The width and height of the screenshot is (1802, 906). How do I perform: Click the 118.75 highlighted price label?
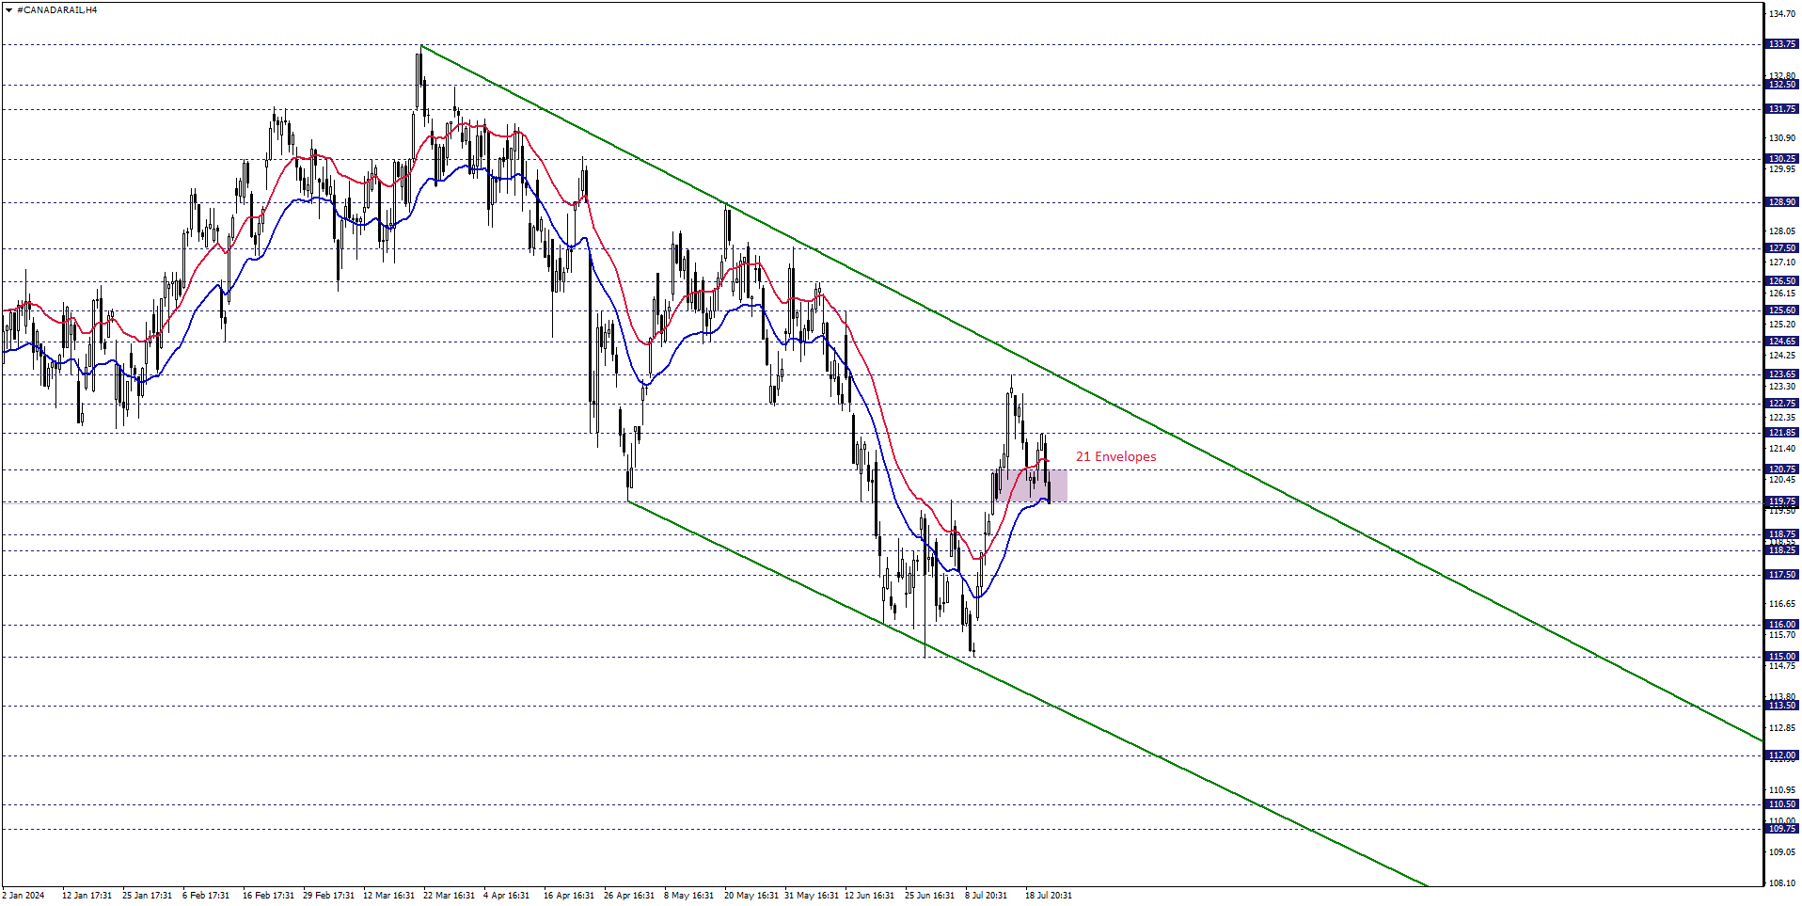(x=1782, y=534)
